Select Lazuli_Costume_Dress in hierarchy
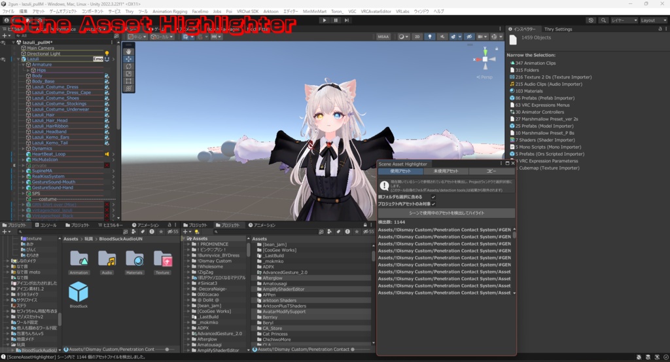The width and height of the screenshot is (670, 362). coord(55,87)
